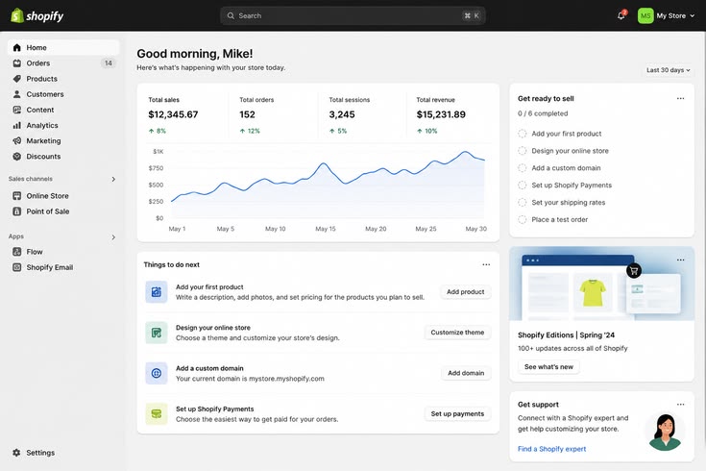
Task: Click the Add a custom domain globe icon
Action: tap(157, 373)
